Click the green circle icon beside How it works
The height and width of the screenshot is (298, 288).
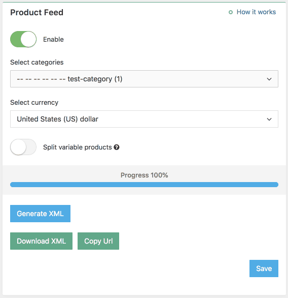click(231, 12)
